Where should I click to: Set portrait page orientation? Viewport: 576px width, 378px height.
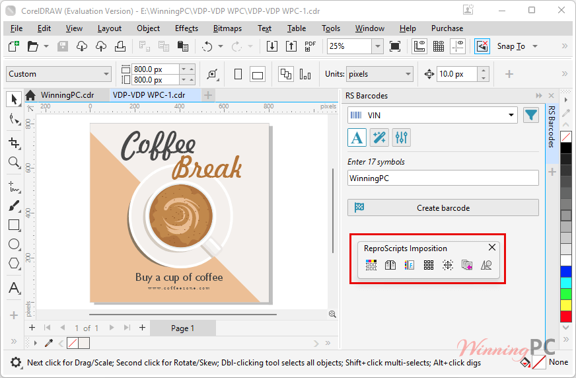[x=238, y=74]
